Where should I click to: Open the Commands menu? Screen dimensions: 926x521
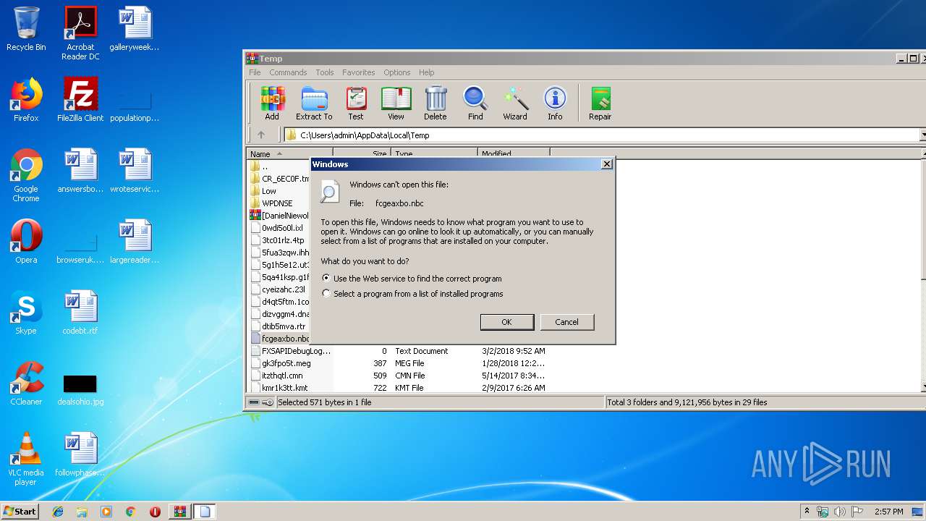click(288, 72)
